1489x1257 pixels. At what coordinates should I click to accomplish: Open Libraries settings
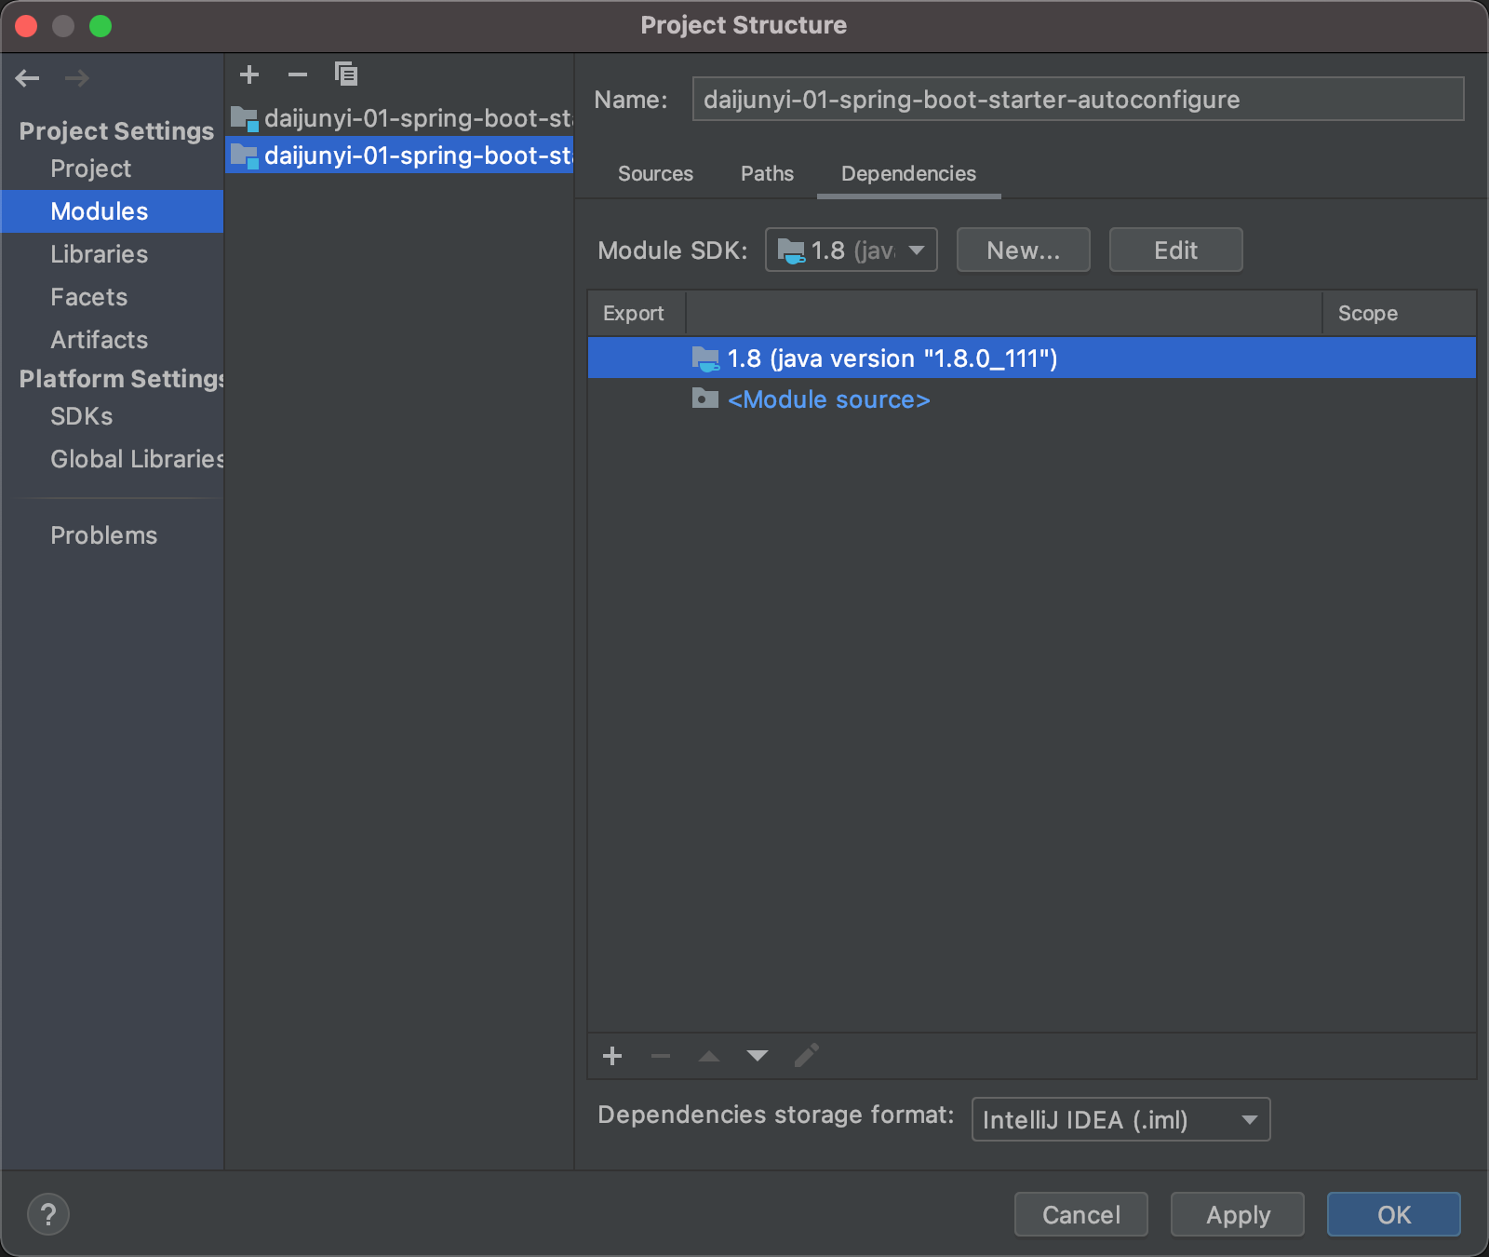click(x=100, y=254)
